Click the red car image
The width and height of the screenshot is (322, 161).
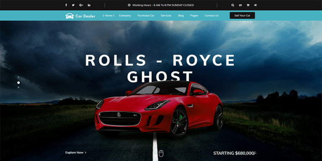(x=159, y=109)
